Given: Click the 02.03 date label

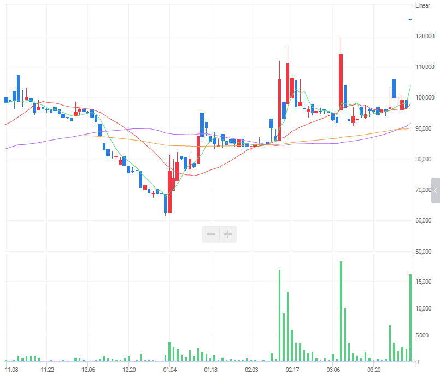Looking at the screenshot, I should point(251,370).
